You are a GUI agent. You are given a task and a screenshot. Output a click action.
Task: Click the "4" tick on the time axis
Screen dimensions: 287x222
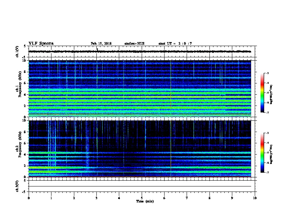point(119,198)
